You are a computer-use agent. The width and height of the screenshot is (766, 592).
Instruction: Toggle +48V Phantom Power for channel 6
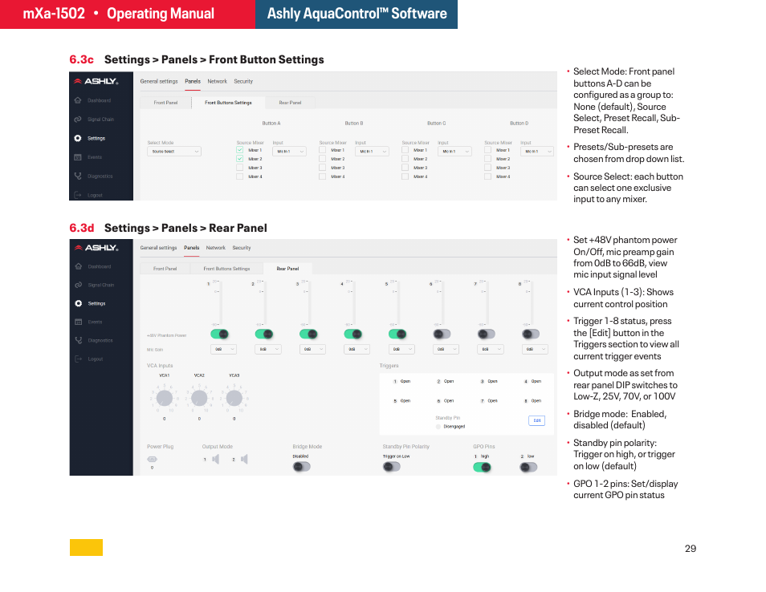(442, 335)
